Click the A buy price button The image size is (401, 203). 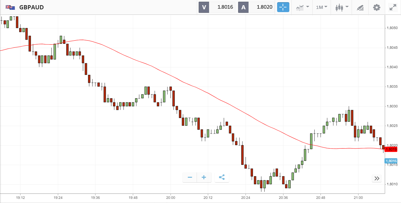256,7
